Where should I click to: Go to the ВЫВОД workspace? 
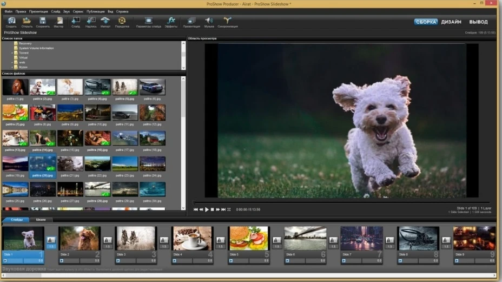tap(478, 22)
